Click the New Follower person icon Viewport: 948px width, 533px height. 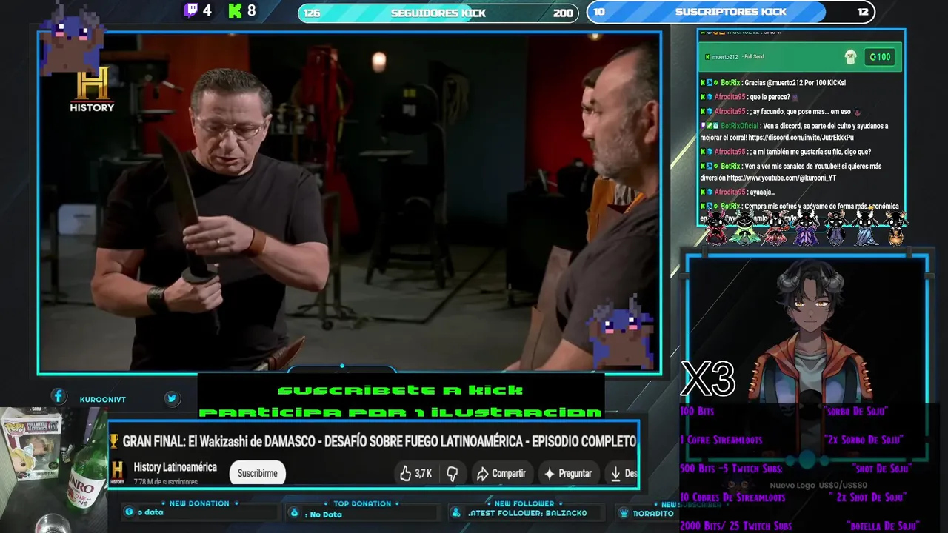pos(455,512)
